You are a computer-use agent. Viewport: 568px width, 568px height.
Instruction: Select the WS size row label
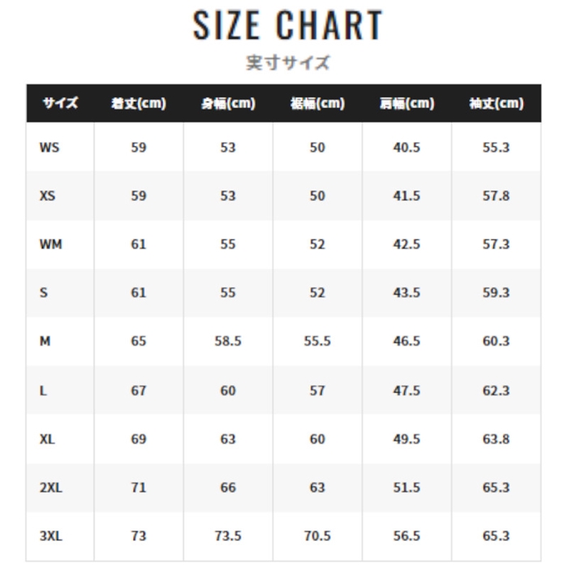[x=49, y=148]
